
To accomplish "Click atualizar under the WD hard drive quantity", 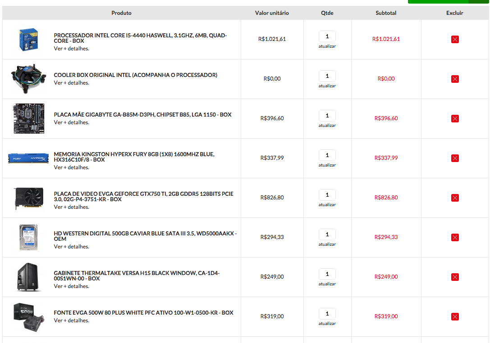I will [x=327, y=244].
